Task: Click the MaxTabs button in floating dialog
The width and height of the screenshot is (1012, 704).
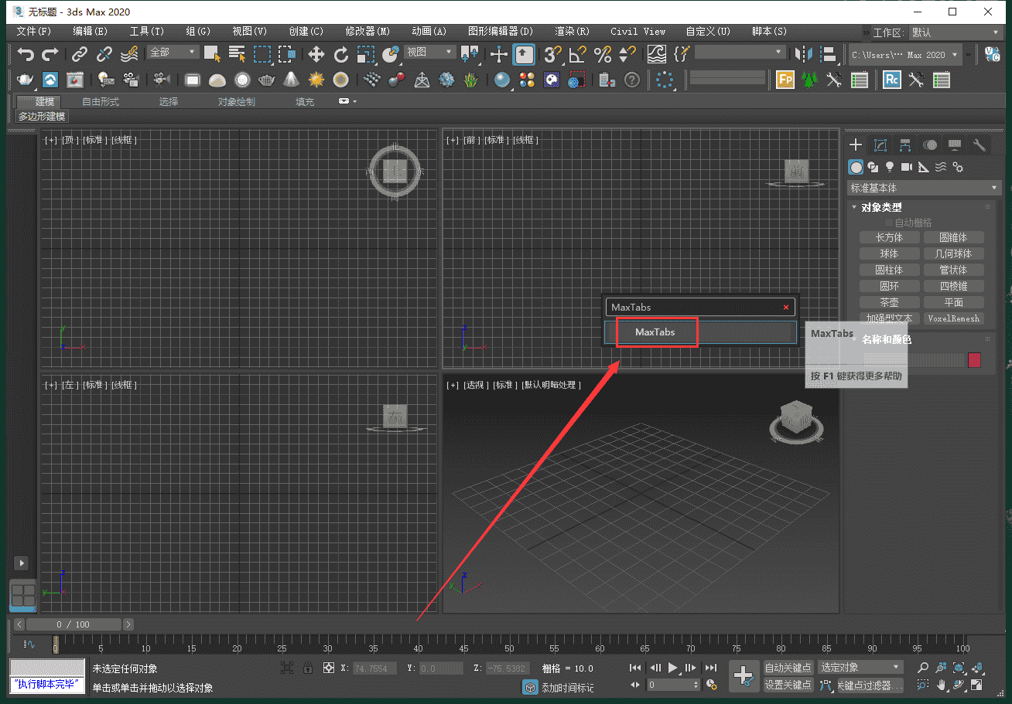Action: pos(700,332)
